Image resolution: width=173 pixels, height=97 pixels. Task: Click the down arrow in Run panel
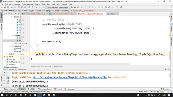(8, 75)
